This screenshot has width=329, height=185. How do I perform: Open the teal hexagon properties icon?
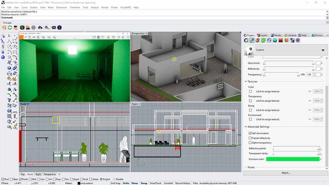pos(275,41)
